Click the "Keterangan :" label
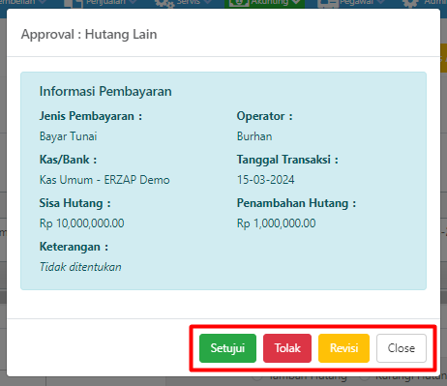The width and height of the screenshot is (447, 386). point(74,247)
